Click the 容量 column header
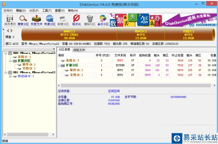 pyautogui.click(x=210, y=55)
